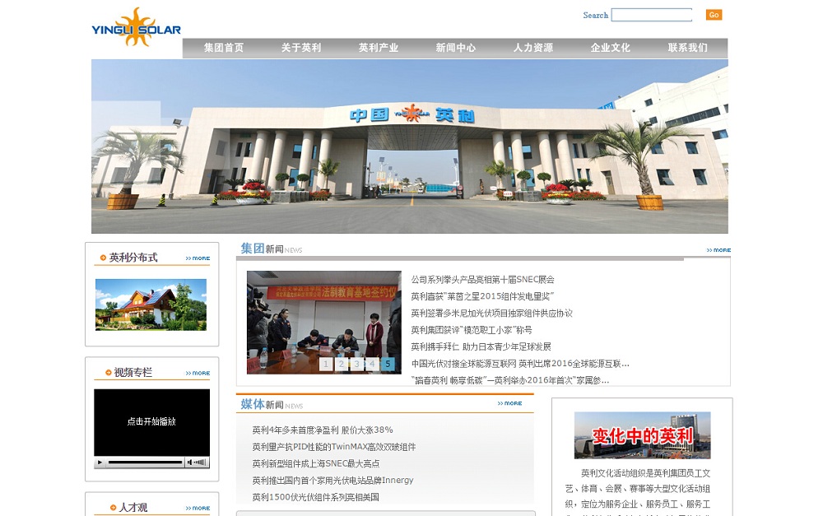Viewport: 823px width, 516px height.
Task: Open the 联系我们 menu item
Action: pyautogui.click(x=687, y=48)
